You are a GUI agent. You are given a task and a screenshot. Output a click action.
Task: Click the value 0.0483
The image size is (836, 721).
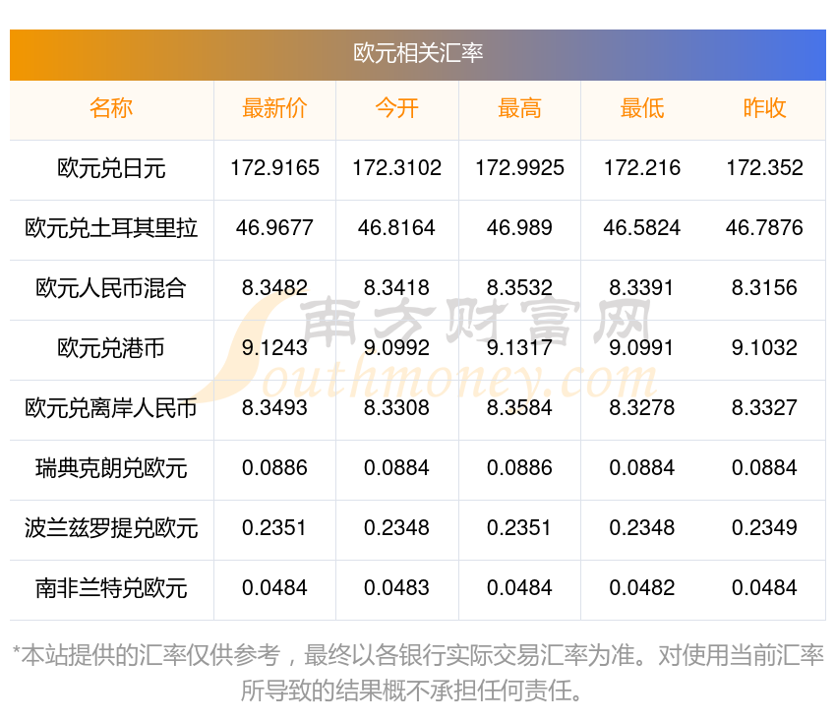[396, 588]
